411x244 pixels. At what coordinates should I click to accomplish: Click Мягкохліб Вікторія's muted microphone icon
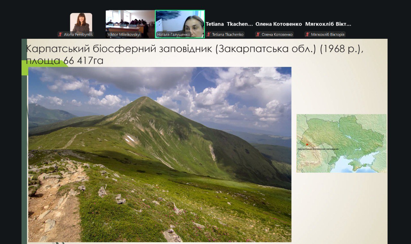(307, 34)
